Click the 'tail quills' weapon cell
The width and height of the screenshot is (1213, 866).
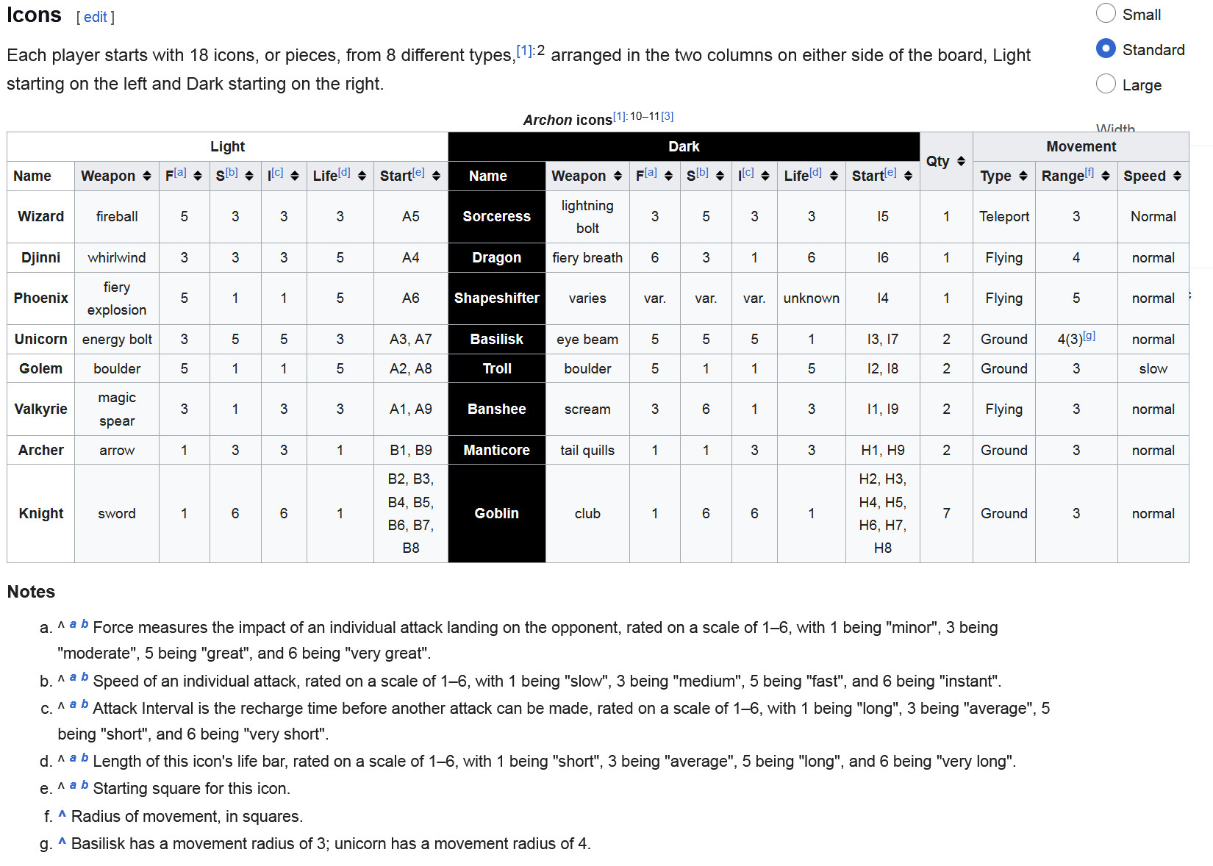587,450
